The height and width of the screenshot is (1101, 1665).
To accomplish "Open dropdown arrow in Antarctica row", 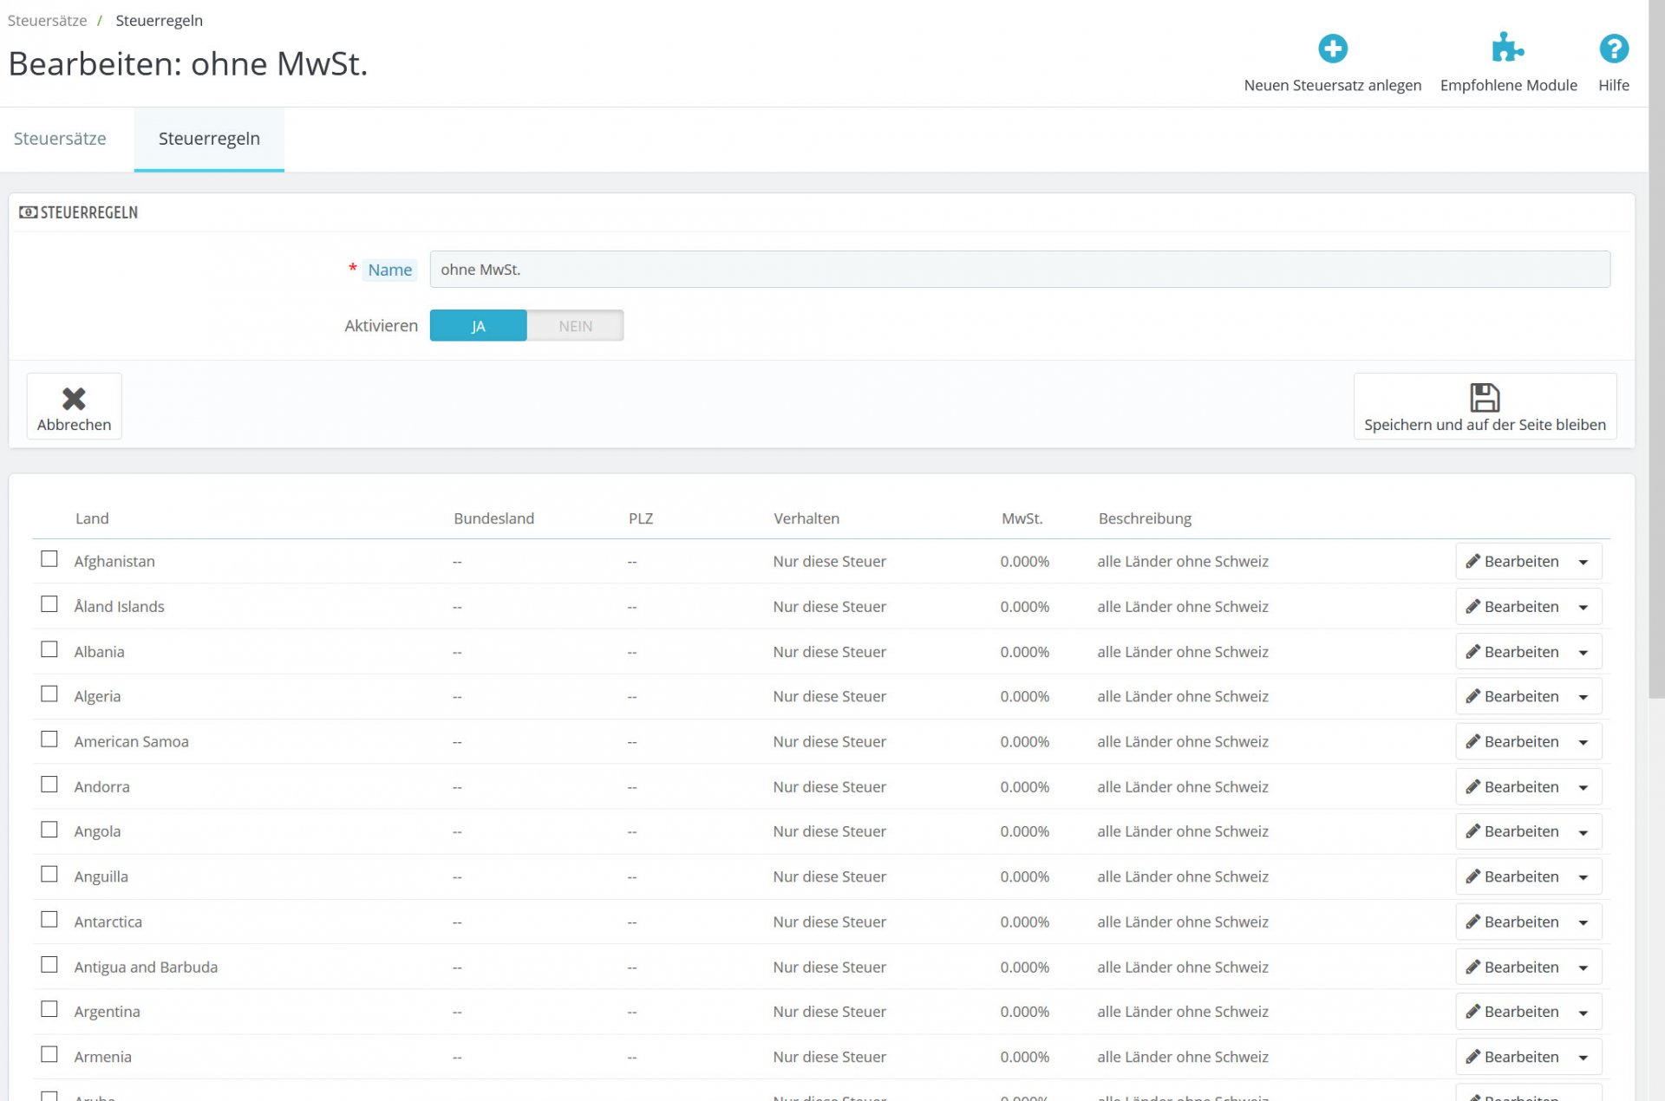I will [1583, 922].
